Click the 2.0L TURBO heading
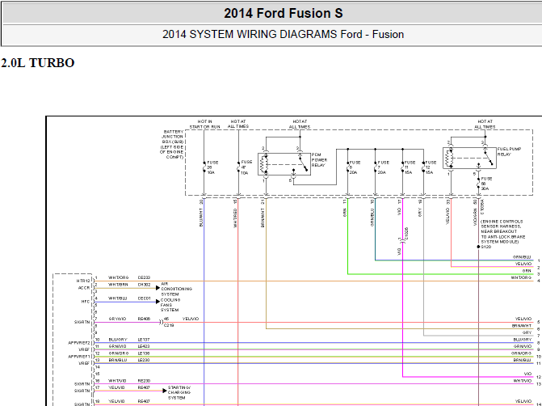Screen dimensions: 542x406 38,63
